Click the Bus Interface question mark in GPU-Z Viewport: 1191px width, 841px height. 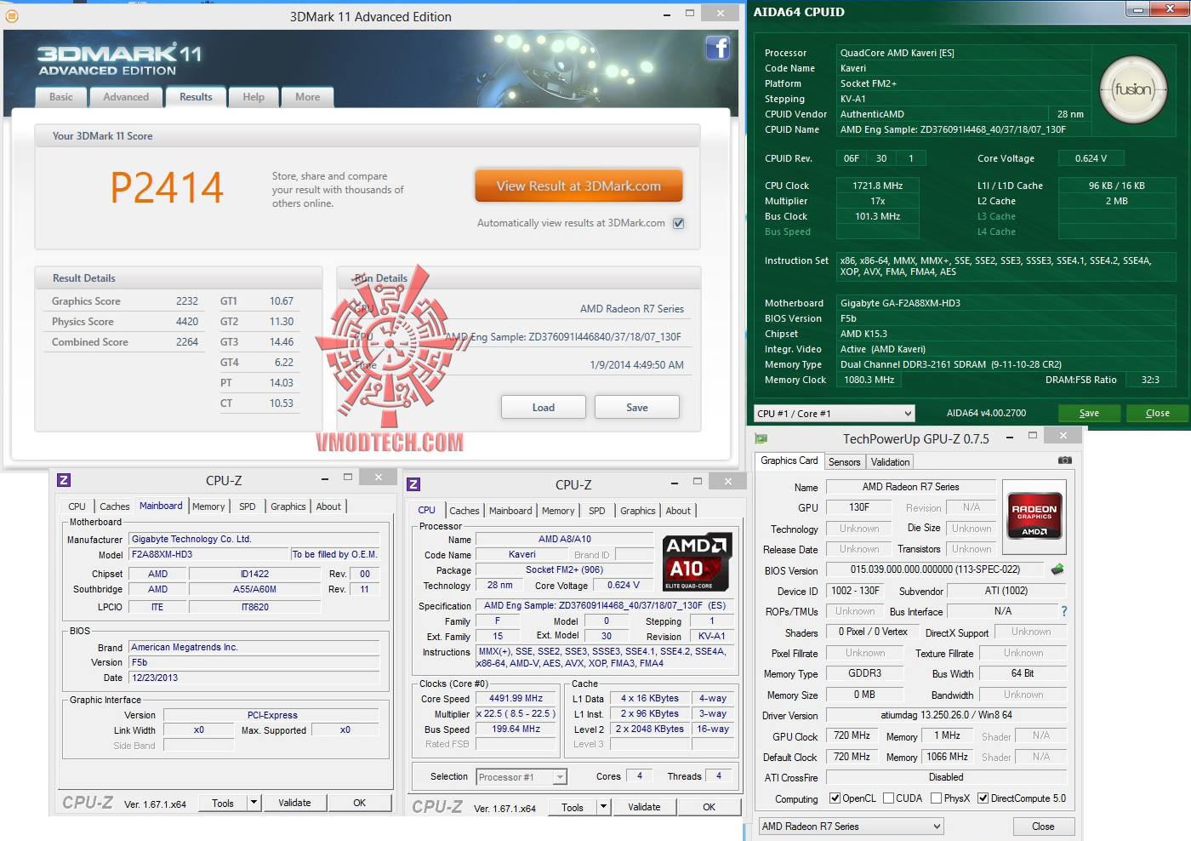tap(1063, 611)
